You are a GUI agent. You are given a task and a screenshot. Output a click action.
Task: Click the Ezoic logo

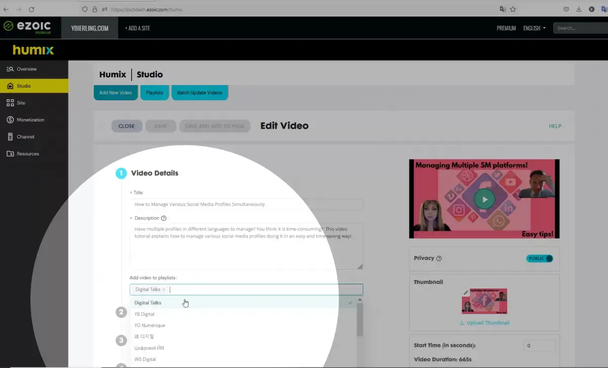coord(27,27)
